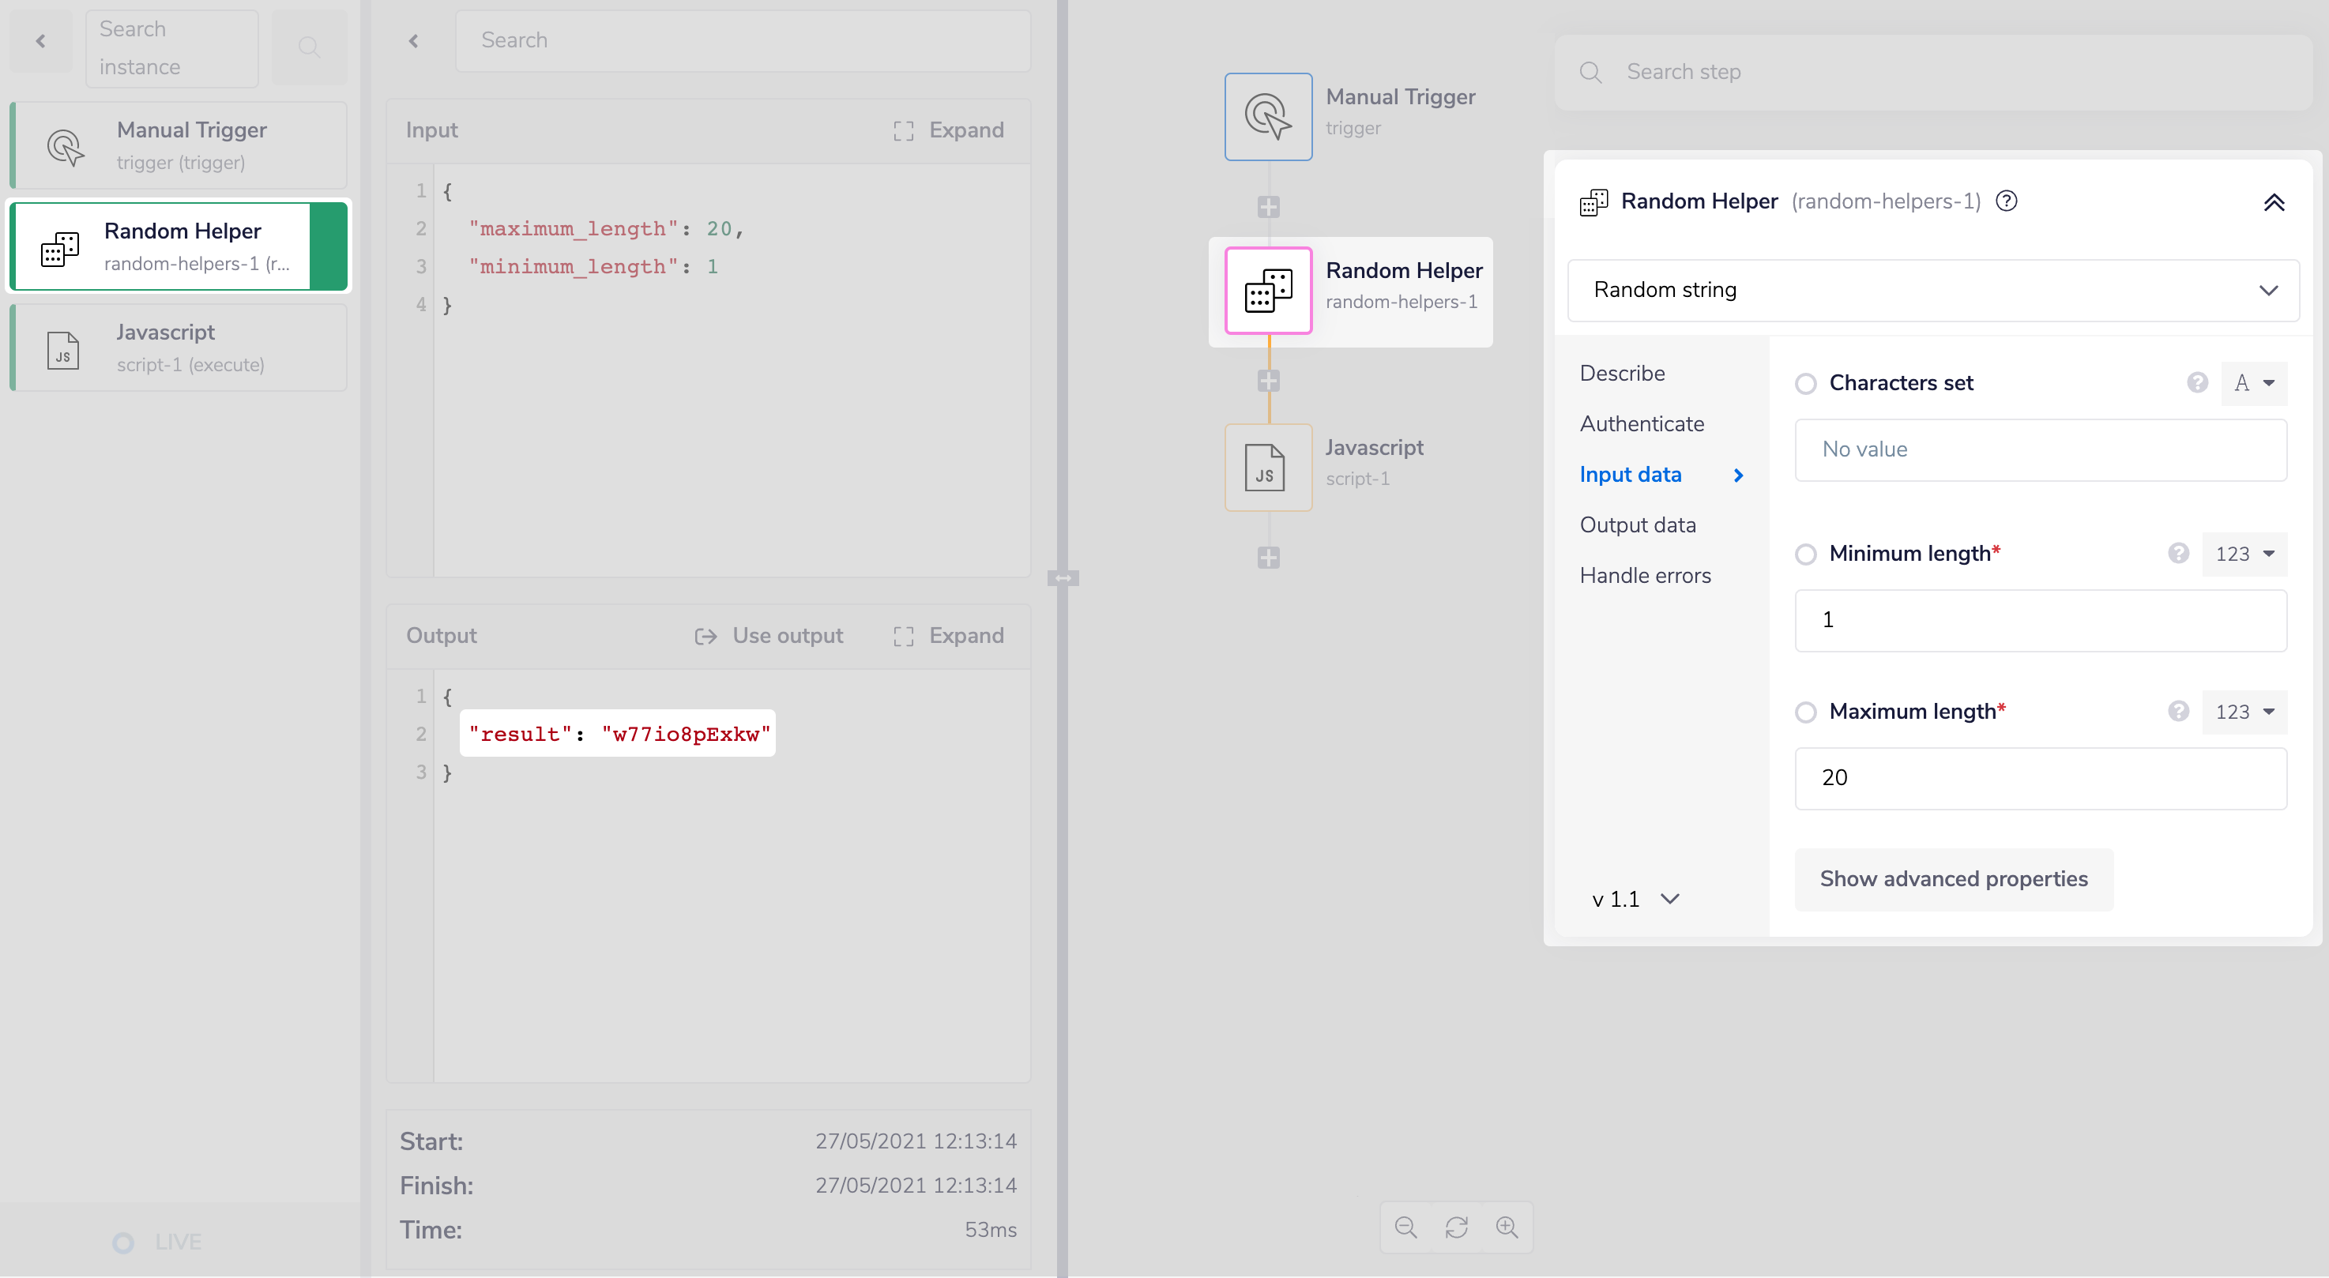Zoom out of the workflow canvas
The image size is (2329, 1278).
point(1405,1227)
